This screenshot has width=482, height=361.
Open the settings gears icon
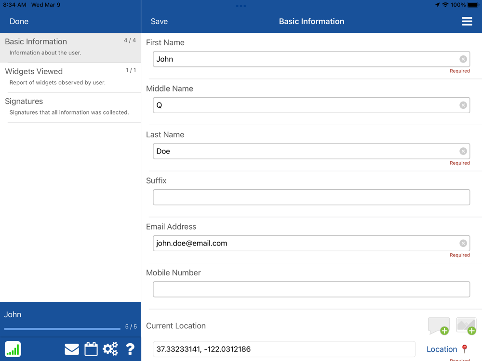pyautogui.click(x=110, y=349)
